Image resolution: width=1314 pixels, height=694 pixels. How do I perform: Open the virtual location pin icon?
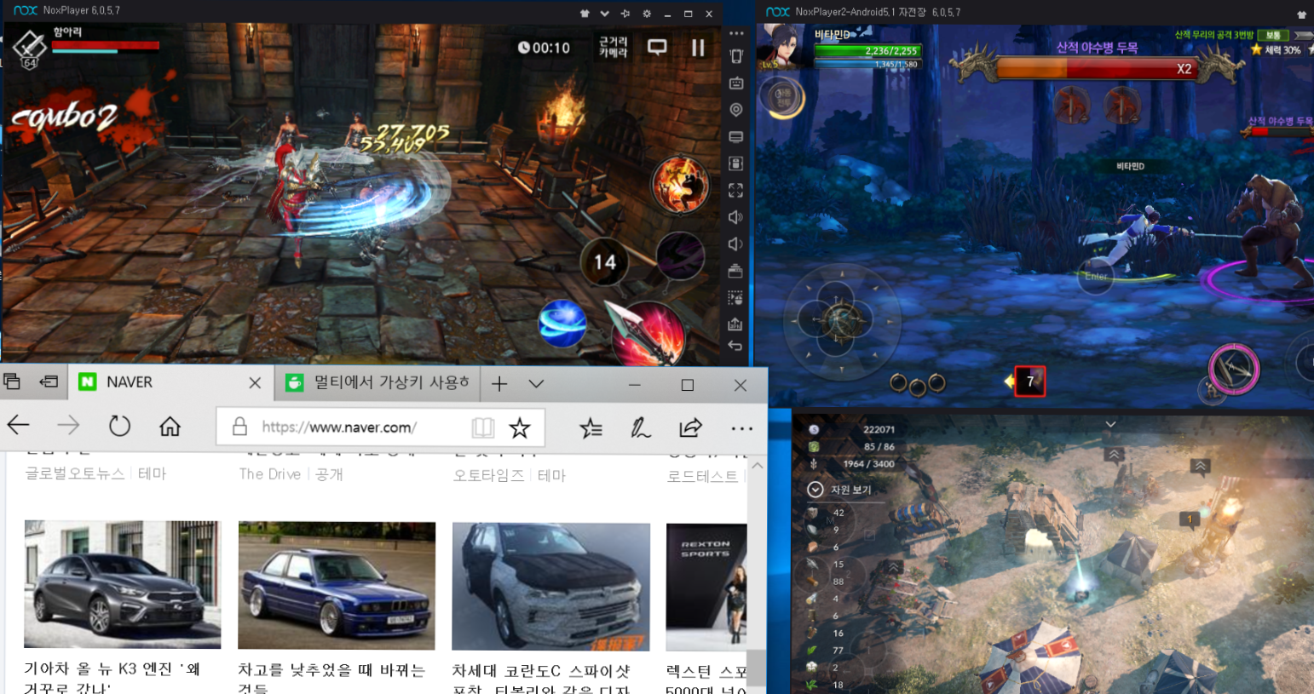point(736,110)
